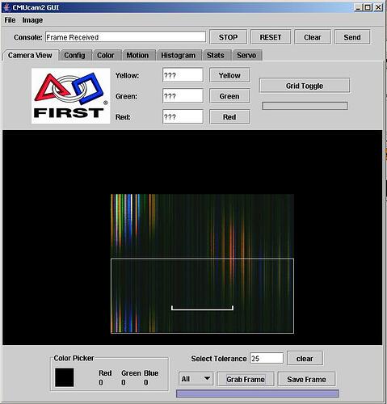This screenshot has width=387, height=404.
Task: Click the Yellow tracking button
Action: 229,75
